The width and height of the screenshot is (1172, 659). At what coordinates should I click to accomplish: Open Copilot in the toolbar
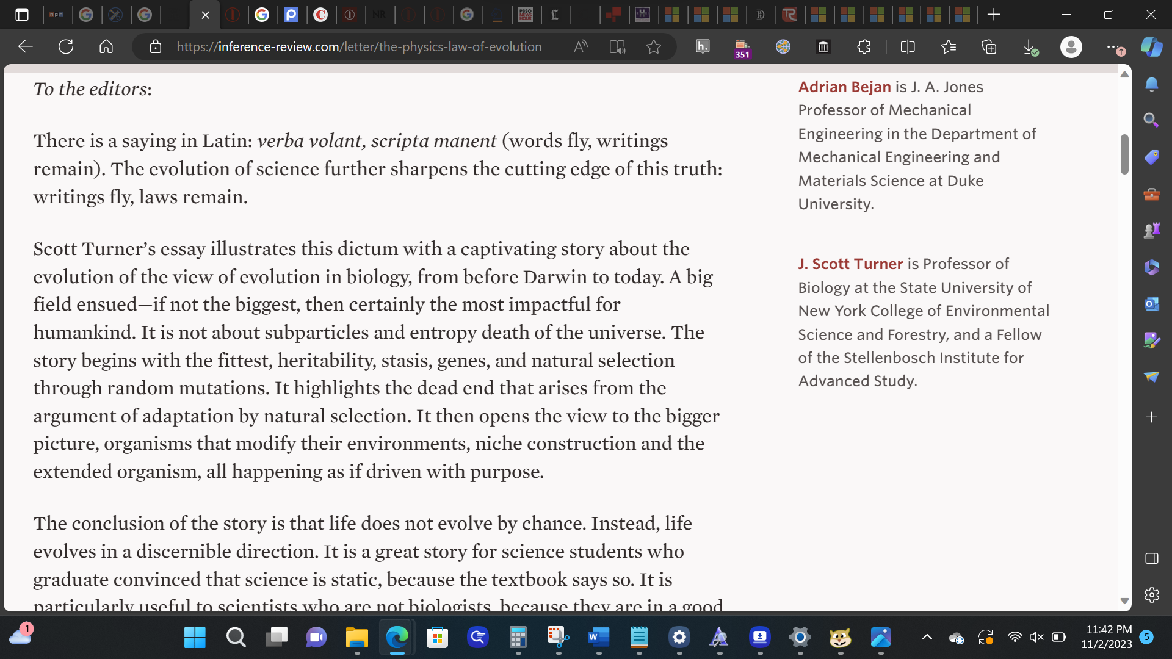point(1152,47)
